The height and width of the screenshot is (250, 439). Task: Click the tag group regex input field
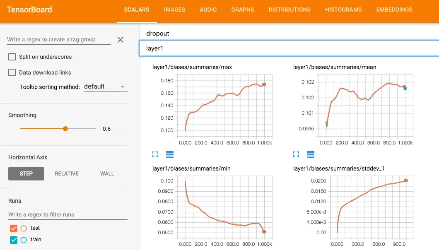pos(59,39)
